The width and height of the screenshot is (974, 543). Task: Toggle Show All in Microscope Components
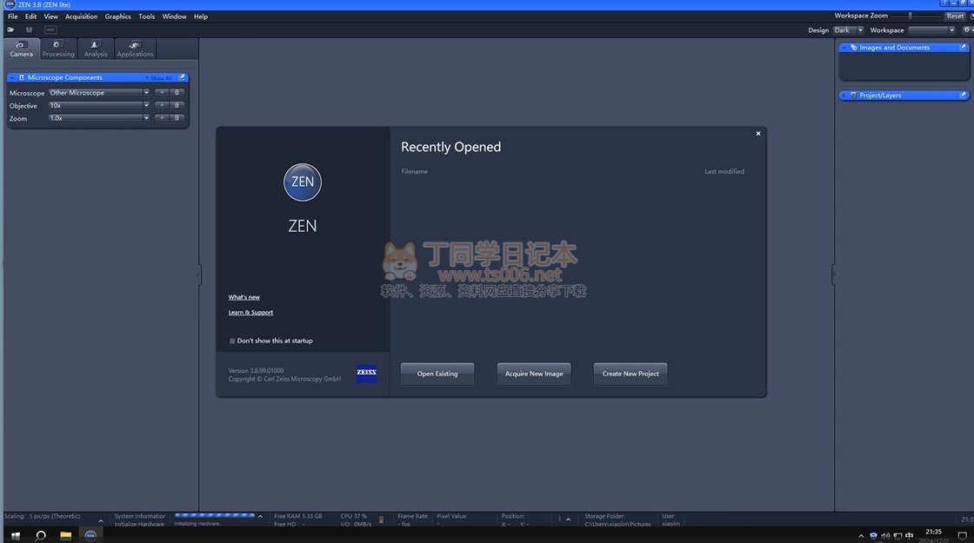pos(160,78)
